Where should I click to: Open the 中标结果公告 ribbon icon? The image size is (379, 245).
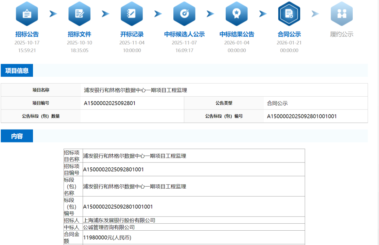click(237, 14)
